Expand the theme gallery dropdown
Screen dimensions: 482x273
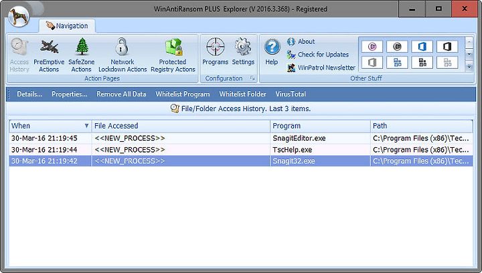coord(469,66)
